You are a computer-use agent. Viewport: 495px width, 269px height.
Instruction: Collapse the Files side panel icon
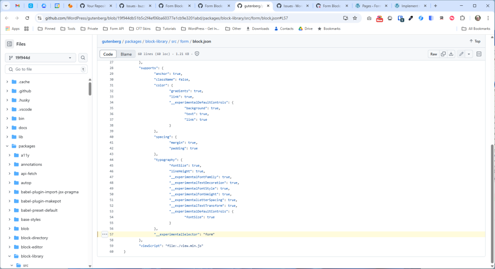(10, 44)
